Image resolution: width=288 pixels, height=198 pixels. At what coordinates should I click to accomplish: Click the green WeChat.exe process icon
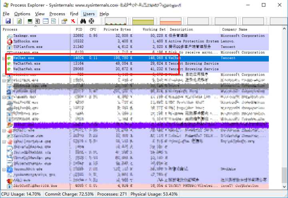[9, 59]
